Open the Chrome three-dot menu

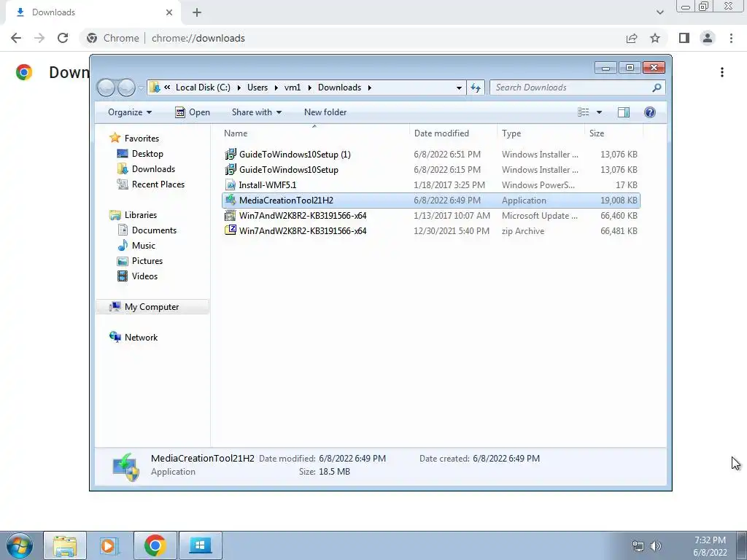tap(731, 38)
